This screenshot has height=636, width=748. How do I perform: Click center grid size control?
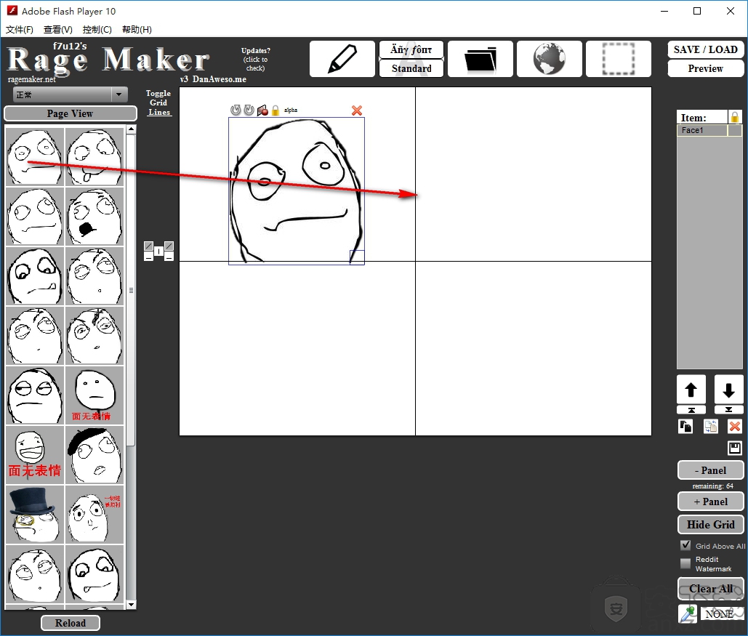click(159, 251)
